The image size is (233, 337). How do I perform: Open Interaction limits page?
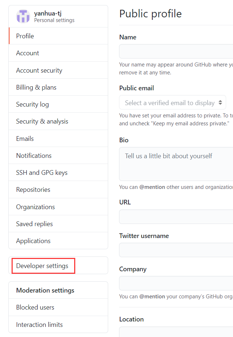click(58, 324)
